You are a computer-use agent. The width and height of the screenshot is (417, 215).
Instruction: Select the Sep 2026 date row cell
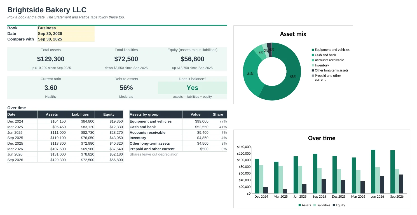click(22, 160)
